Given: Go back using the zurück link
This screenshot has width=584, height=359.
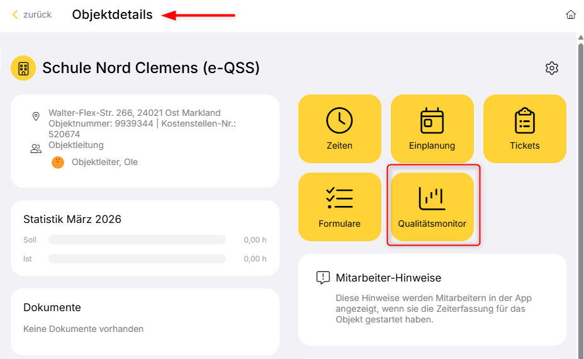Looking at the screenshot, I should click(x=32, y=14).
